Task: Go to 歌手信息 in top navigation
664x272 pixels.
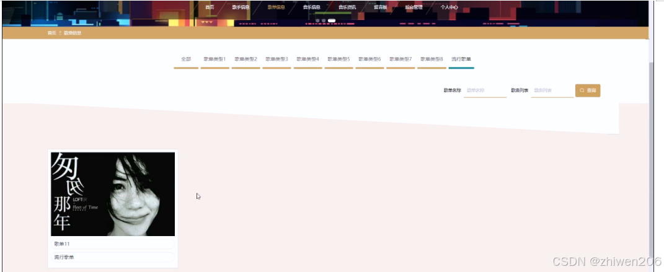Action: click(241, 7)
